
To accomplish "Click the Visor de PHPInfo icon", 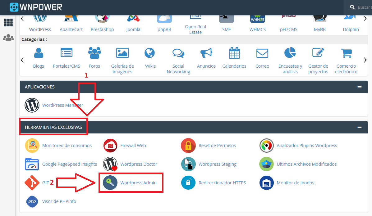I will tap(32, 201).
